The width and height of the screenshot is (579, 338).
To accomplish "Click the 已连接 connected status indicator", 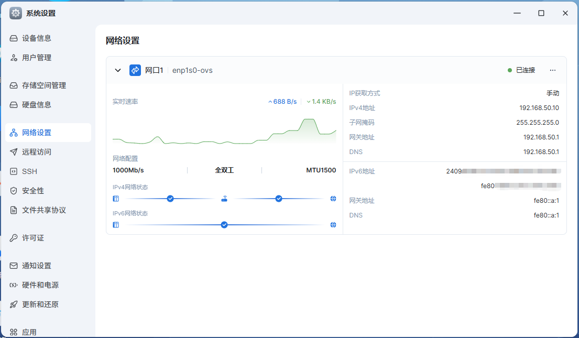I will (521, 70).
